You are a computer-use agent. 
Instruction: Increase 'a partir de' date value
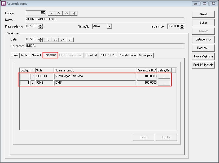[182, 25]
